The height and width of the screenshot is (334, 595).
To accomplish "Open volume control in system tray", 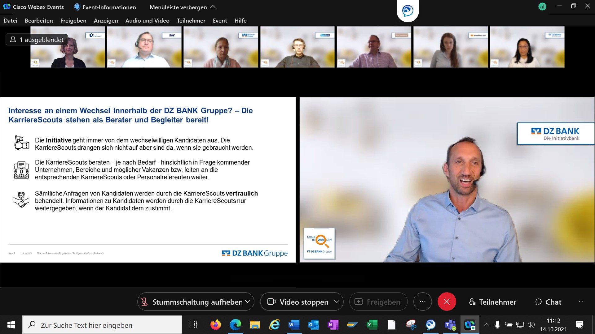I will (531, 325).
